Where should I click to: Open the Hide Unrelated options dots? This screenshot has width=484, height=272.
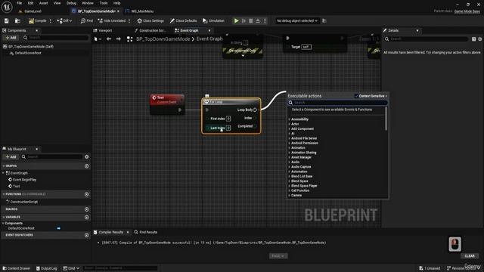click(x=129, y=20)
